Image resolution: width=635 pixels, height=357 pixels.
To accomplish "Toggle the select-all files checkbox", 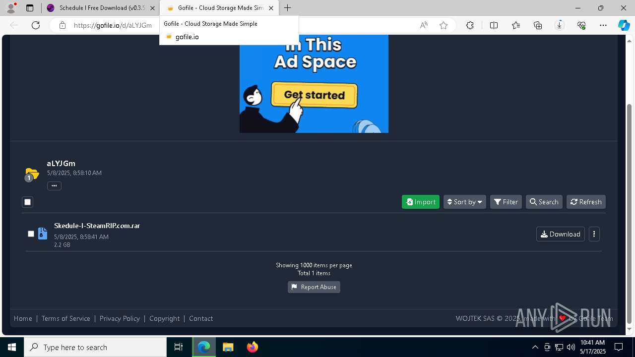I will point(28,202).
